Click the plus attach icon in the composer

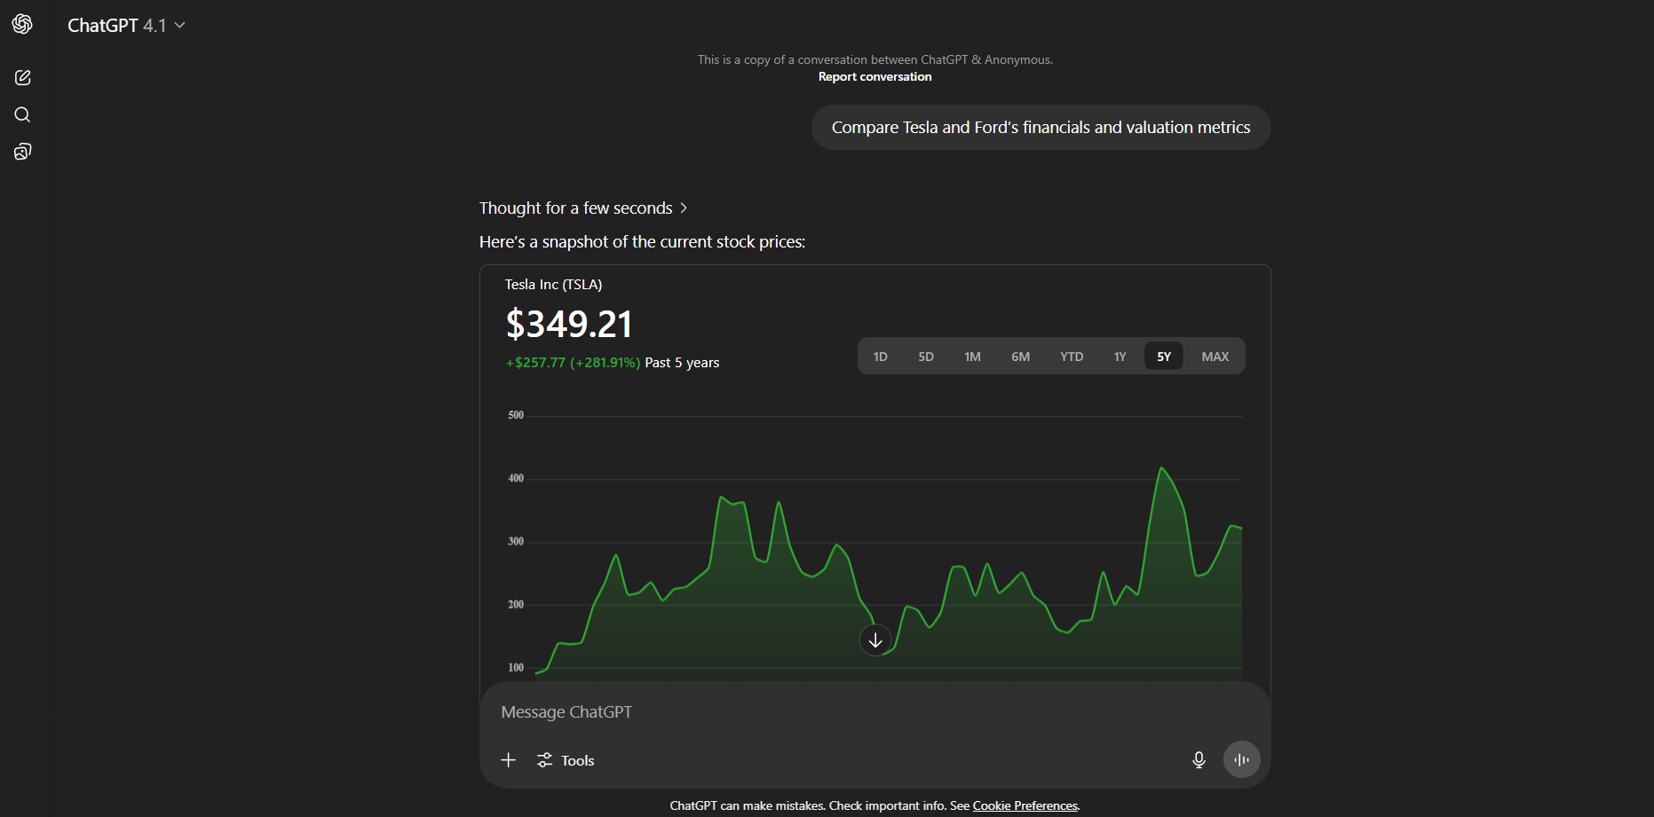(508, 760)
